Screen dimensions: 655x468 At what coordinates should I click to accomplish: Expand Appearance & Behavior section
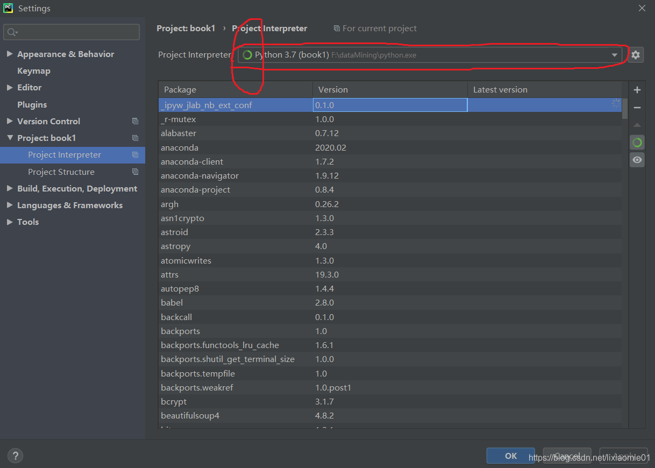10,54
